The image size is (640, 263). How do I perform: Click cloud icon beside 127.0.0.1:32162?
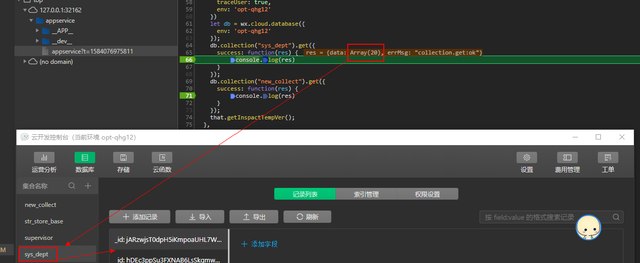33,10
